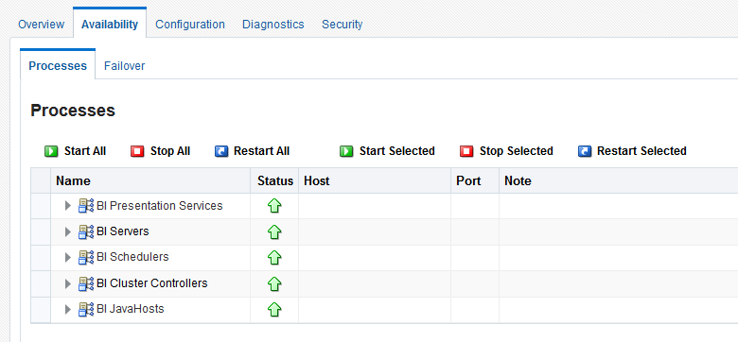Click the Start All button label
The width and height of the screenshot is (738, 342).
[x=85, y=151]
